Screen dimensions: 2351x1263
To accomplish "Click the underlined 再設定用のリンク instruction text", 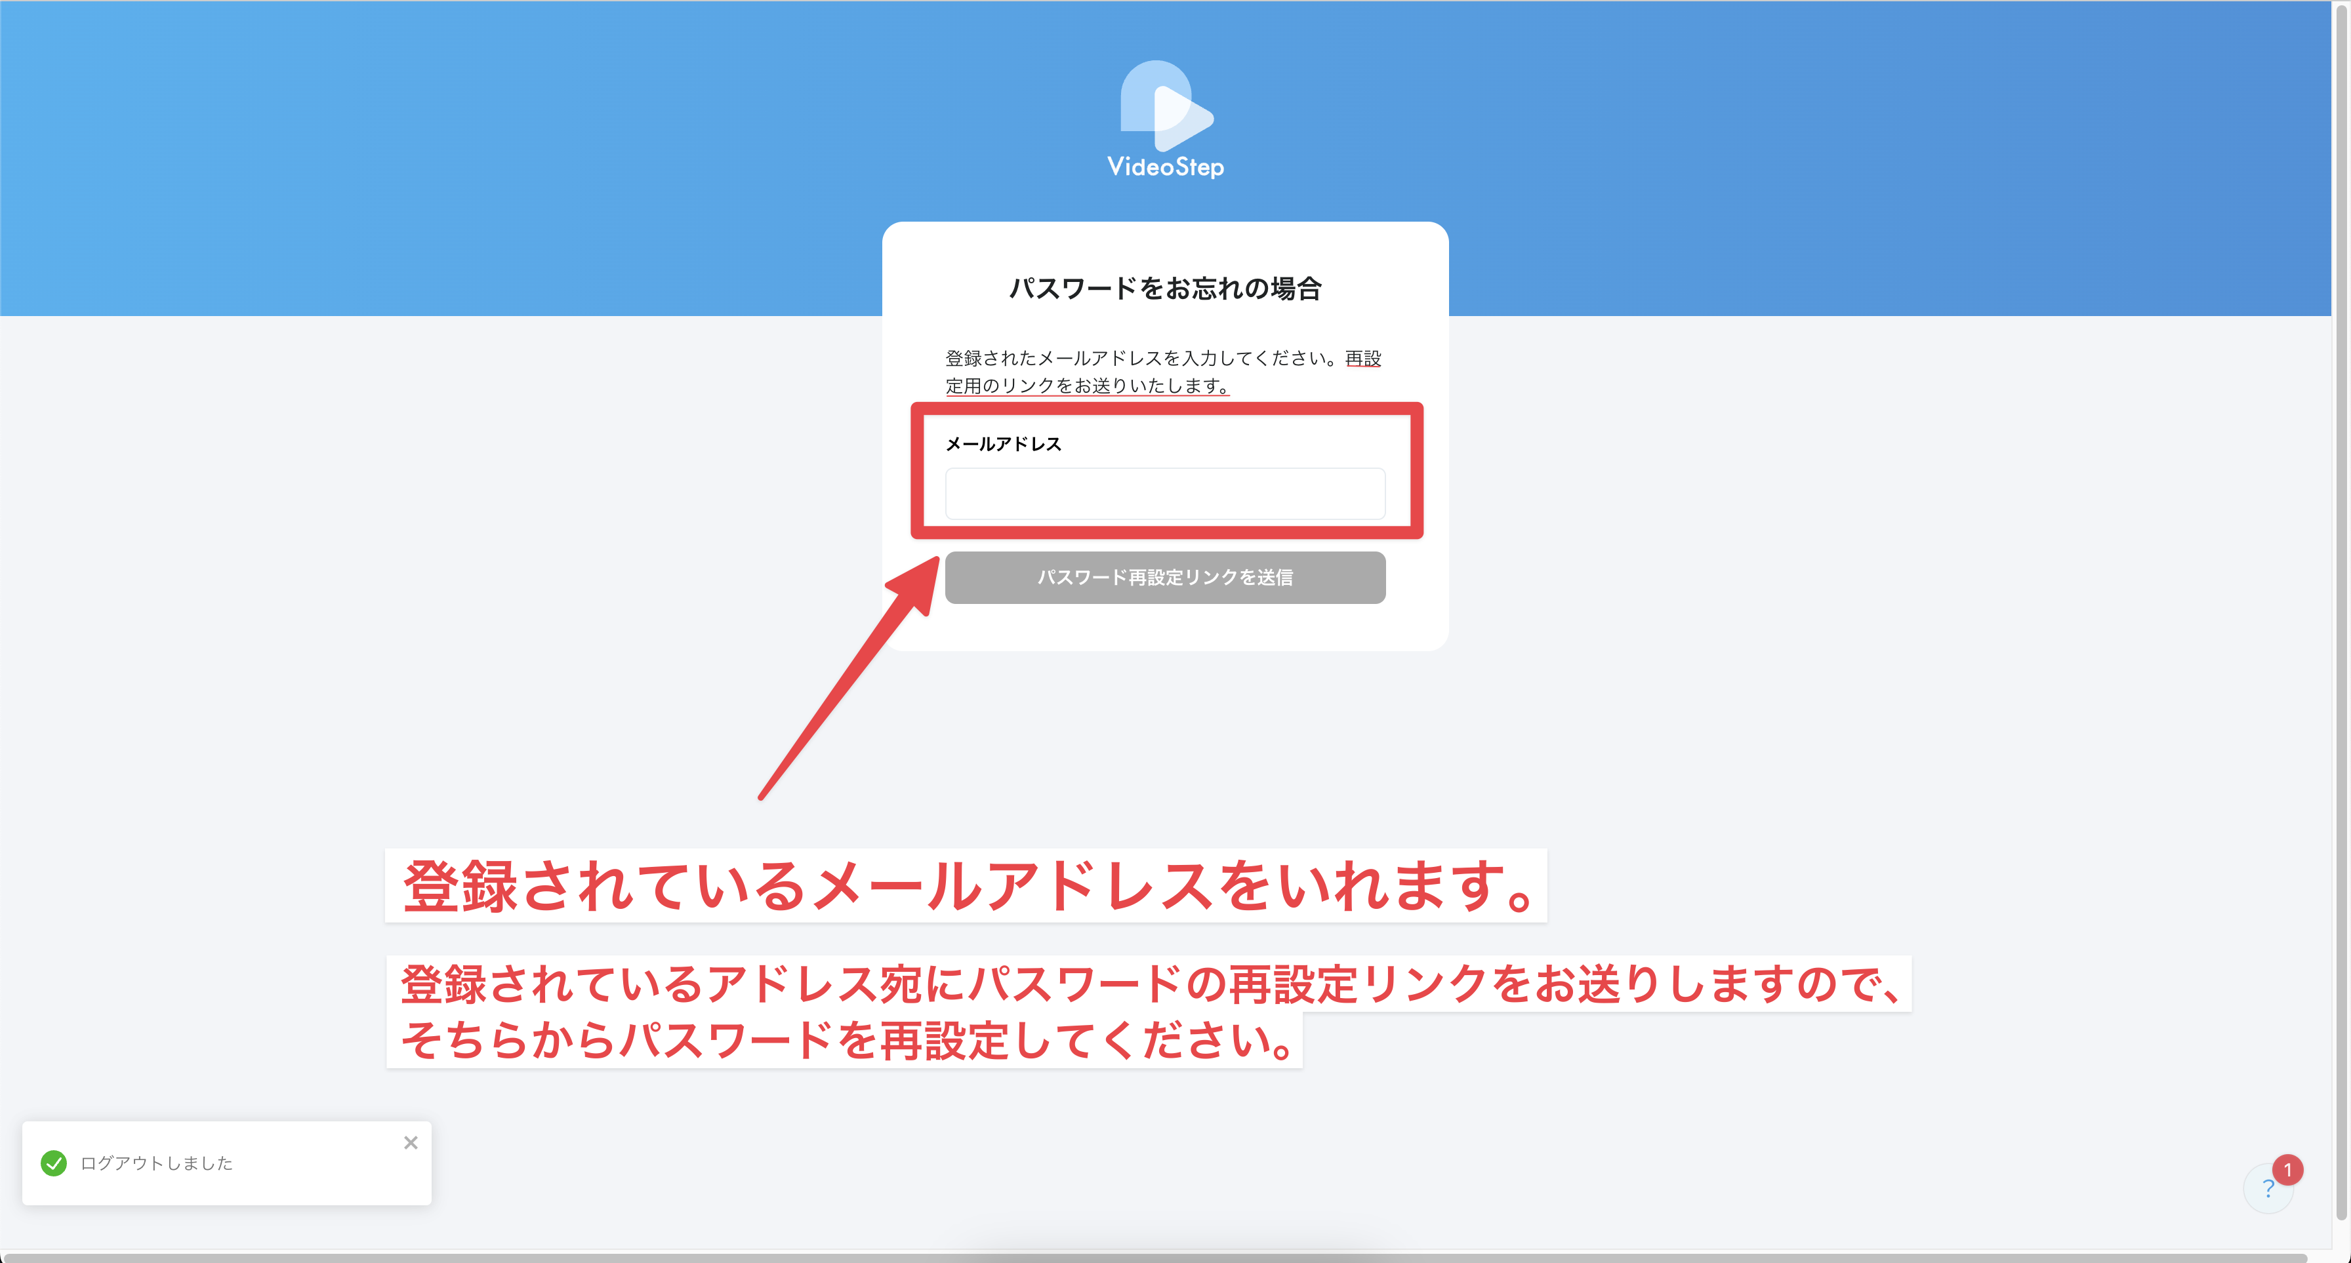I will pos(1086,386).
